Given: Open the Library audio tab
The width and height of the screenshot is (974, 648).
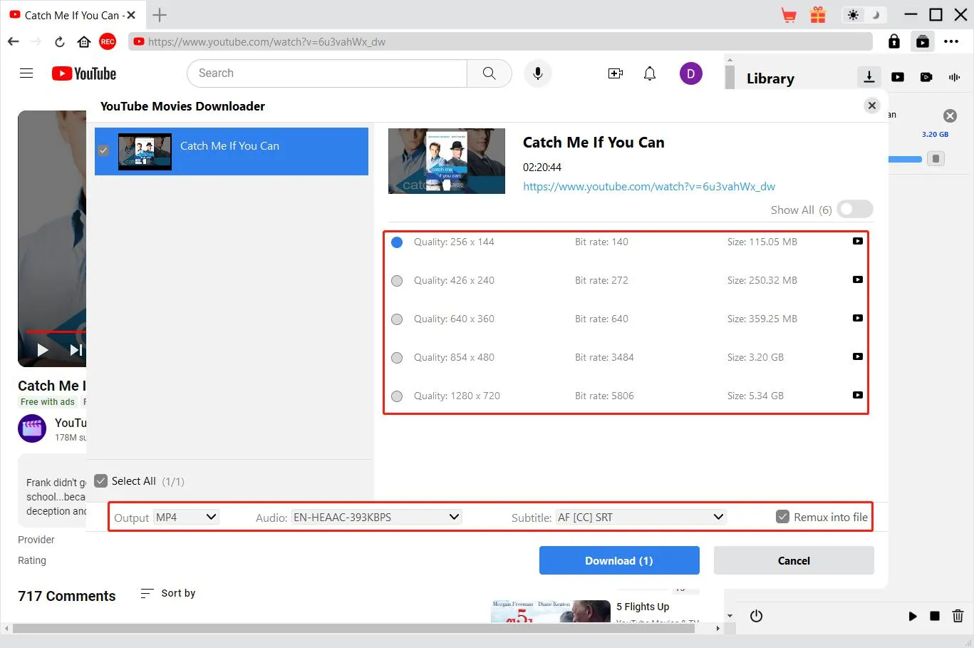Looking at the screenshot, I should (x=954, y=77).
